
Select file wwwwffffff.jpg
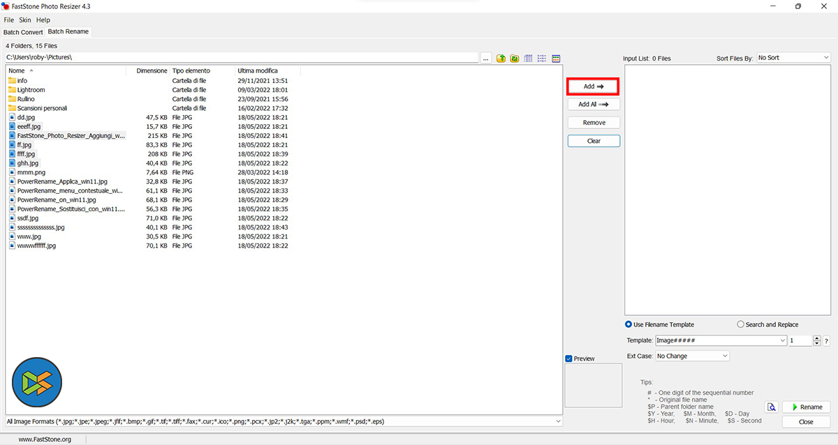[36, 246]
